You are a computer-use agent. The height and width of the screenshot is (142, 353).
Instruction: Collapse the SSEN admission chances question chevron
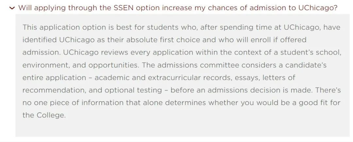[12, 8]
